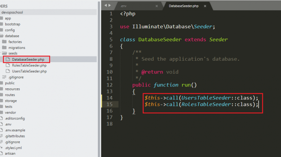Click the 'function' keyword on line 12
This screenshot has width=281, height=157.
[x=166, y=85]
